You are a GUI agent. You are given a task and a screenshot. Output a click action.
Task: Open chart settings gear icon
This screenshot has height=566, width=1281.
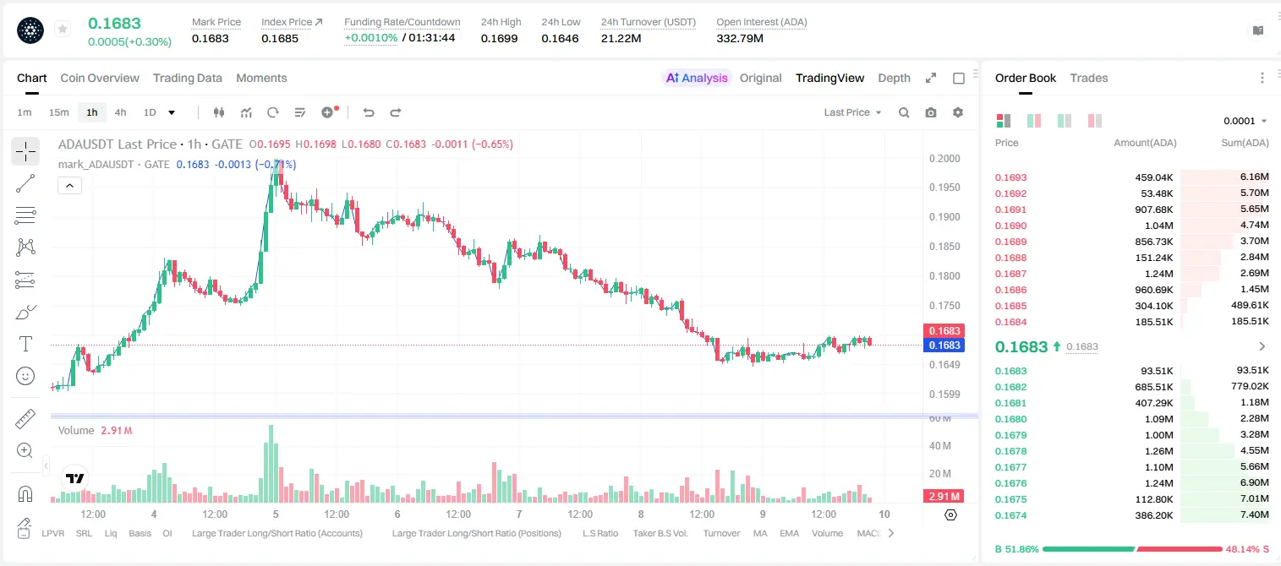pos(958,112)
